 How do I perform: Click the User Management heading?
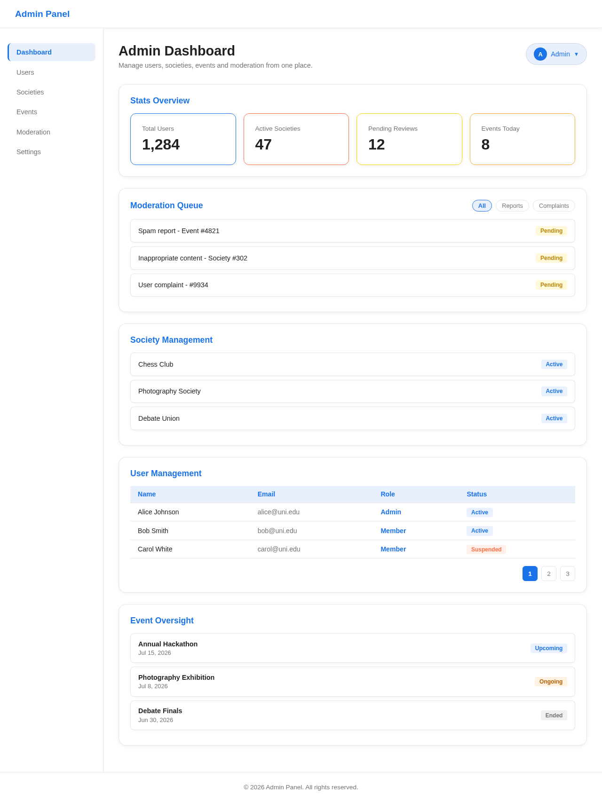pyautogui.click(x=166, y=473)
